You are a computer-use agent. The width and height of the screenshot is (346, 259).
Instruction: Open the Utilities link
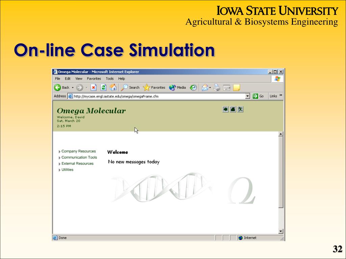[x=67, y=170]
